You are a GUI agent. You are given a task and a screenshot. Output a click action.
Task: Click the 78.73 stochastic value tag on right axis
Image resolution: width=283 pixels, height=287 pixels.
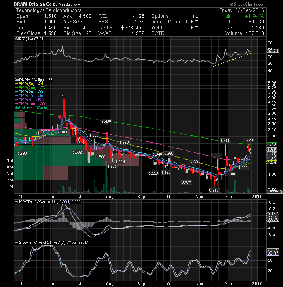tap(273, 250)
